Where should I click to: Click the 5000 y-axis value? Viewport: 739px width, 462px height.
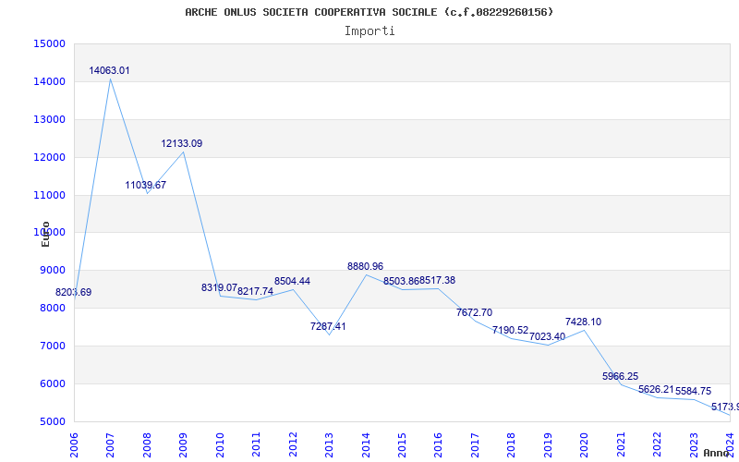tap(53, 421)
